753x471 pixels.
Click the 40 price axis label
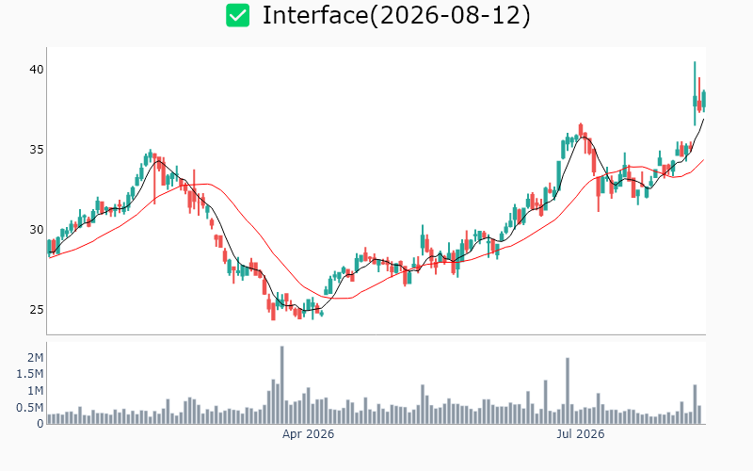[x=37, y=70]
